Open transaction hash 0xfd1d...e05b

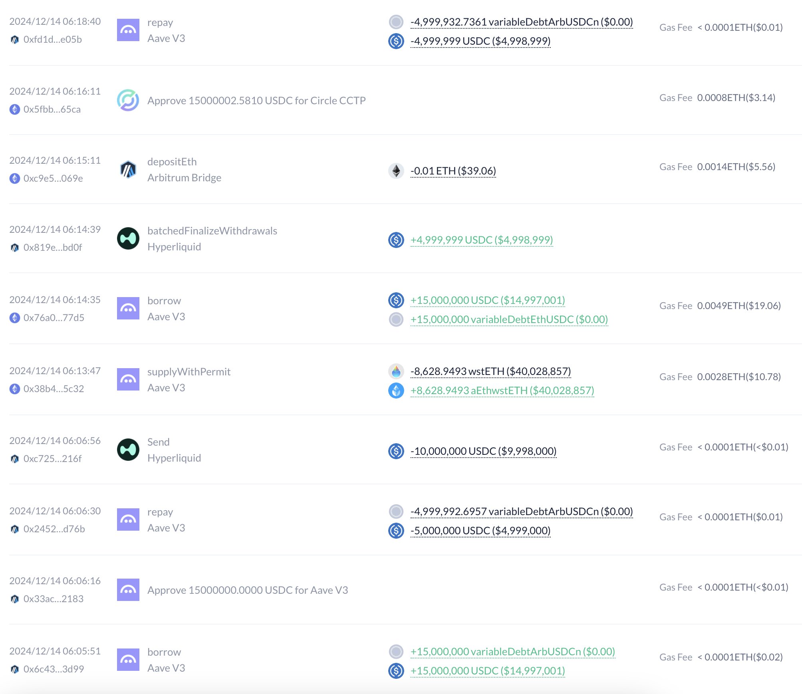click(x=52, y=40)
